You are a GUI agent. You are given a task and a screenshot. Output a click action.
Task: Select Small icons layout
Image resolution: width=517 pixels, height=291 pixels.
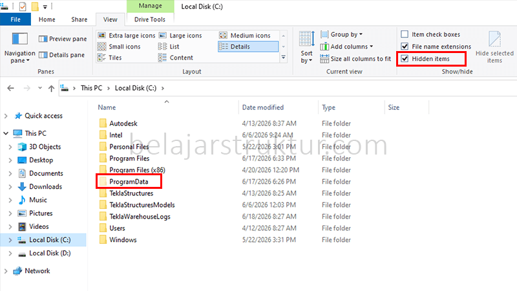tap(120, 47)
